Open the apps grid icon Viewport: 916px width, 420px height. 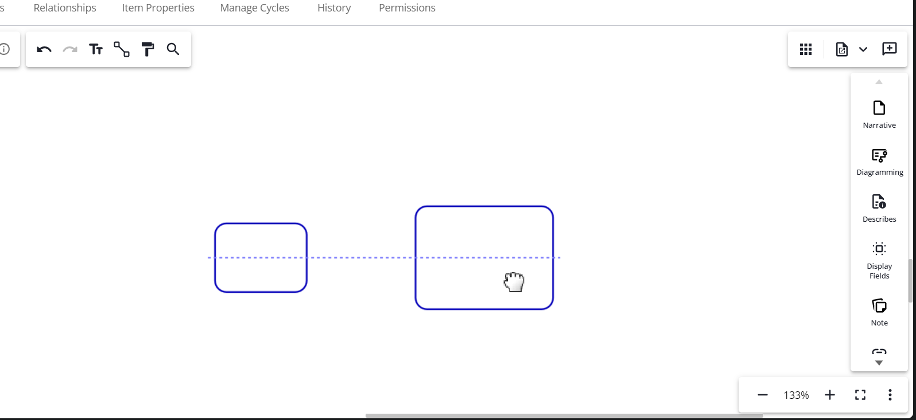click(806, 50)
